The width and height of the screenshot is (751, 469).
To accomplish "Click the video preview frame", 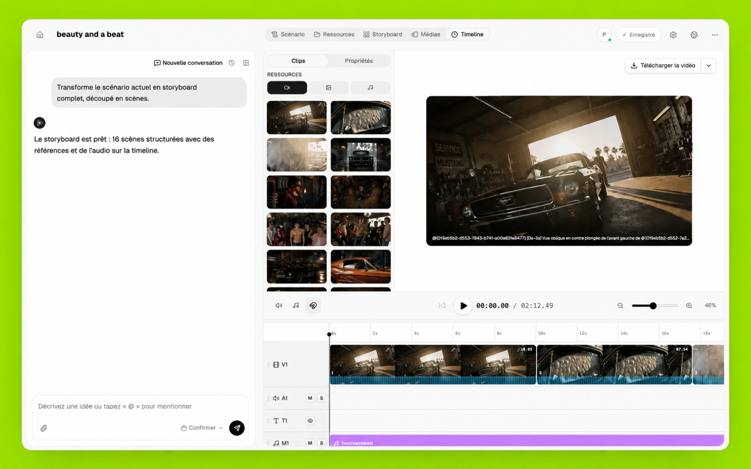I will (x=559, y=171).
